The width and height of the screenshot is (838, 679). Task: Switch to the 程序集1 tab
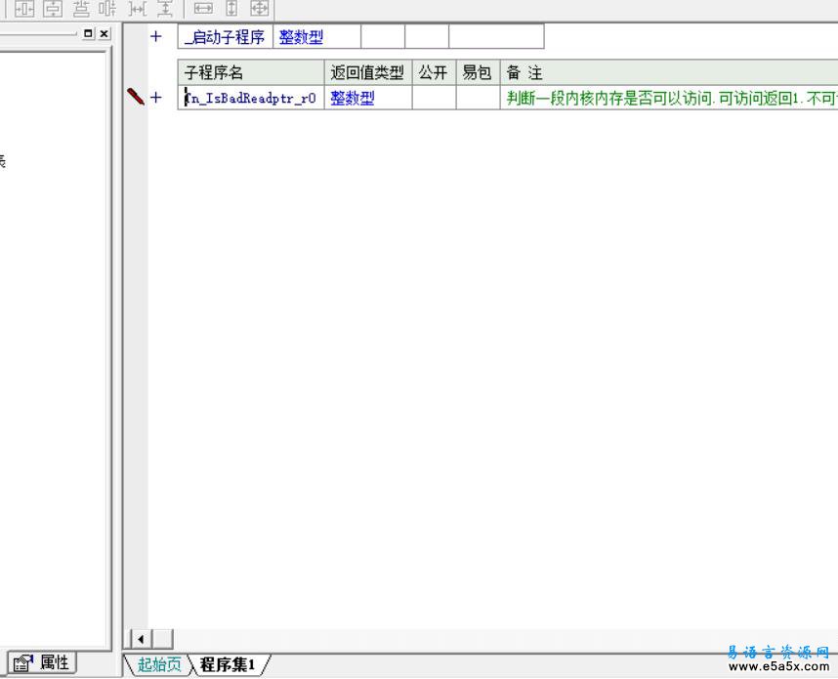pos(228,664)
